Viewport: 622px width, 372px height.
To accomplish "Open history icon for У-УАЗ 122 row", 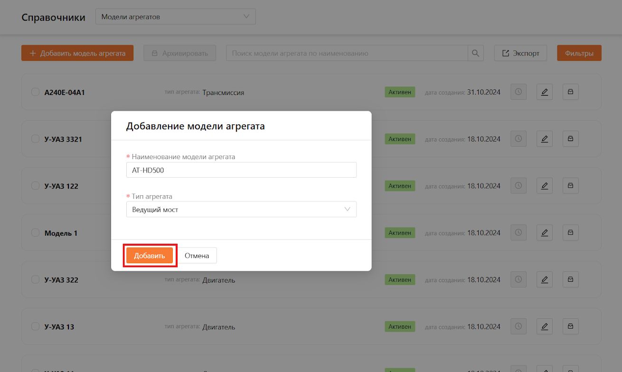I will pos(518,186).
